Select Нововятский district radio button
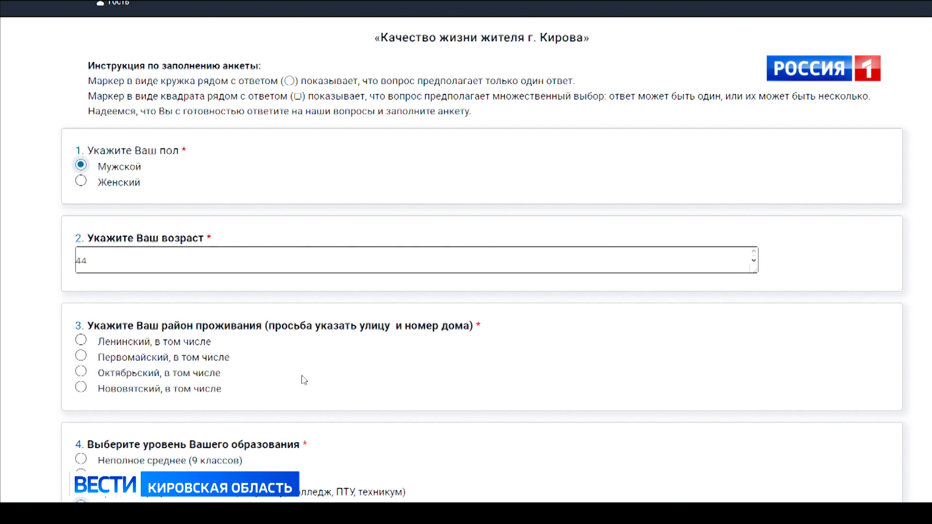This screenshot has width=932, height=524. pos(81,387)
